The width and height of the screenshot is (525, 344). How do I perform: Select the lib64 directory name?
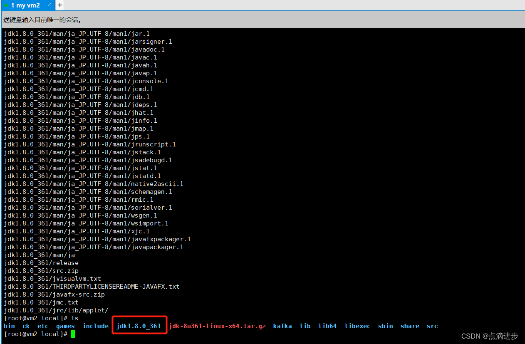click(327, 326)
